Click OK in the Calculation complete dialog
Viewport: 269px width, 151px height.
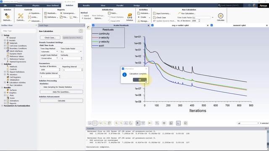140,80
